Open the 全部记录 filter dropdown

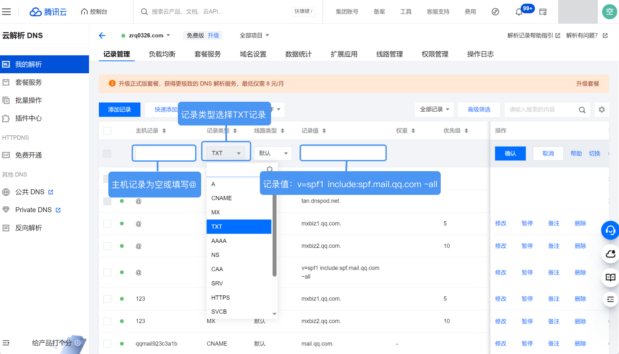434,110
